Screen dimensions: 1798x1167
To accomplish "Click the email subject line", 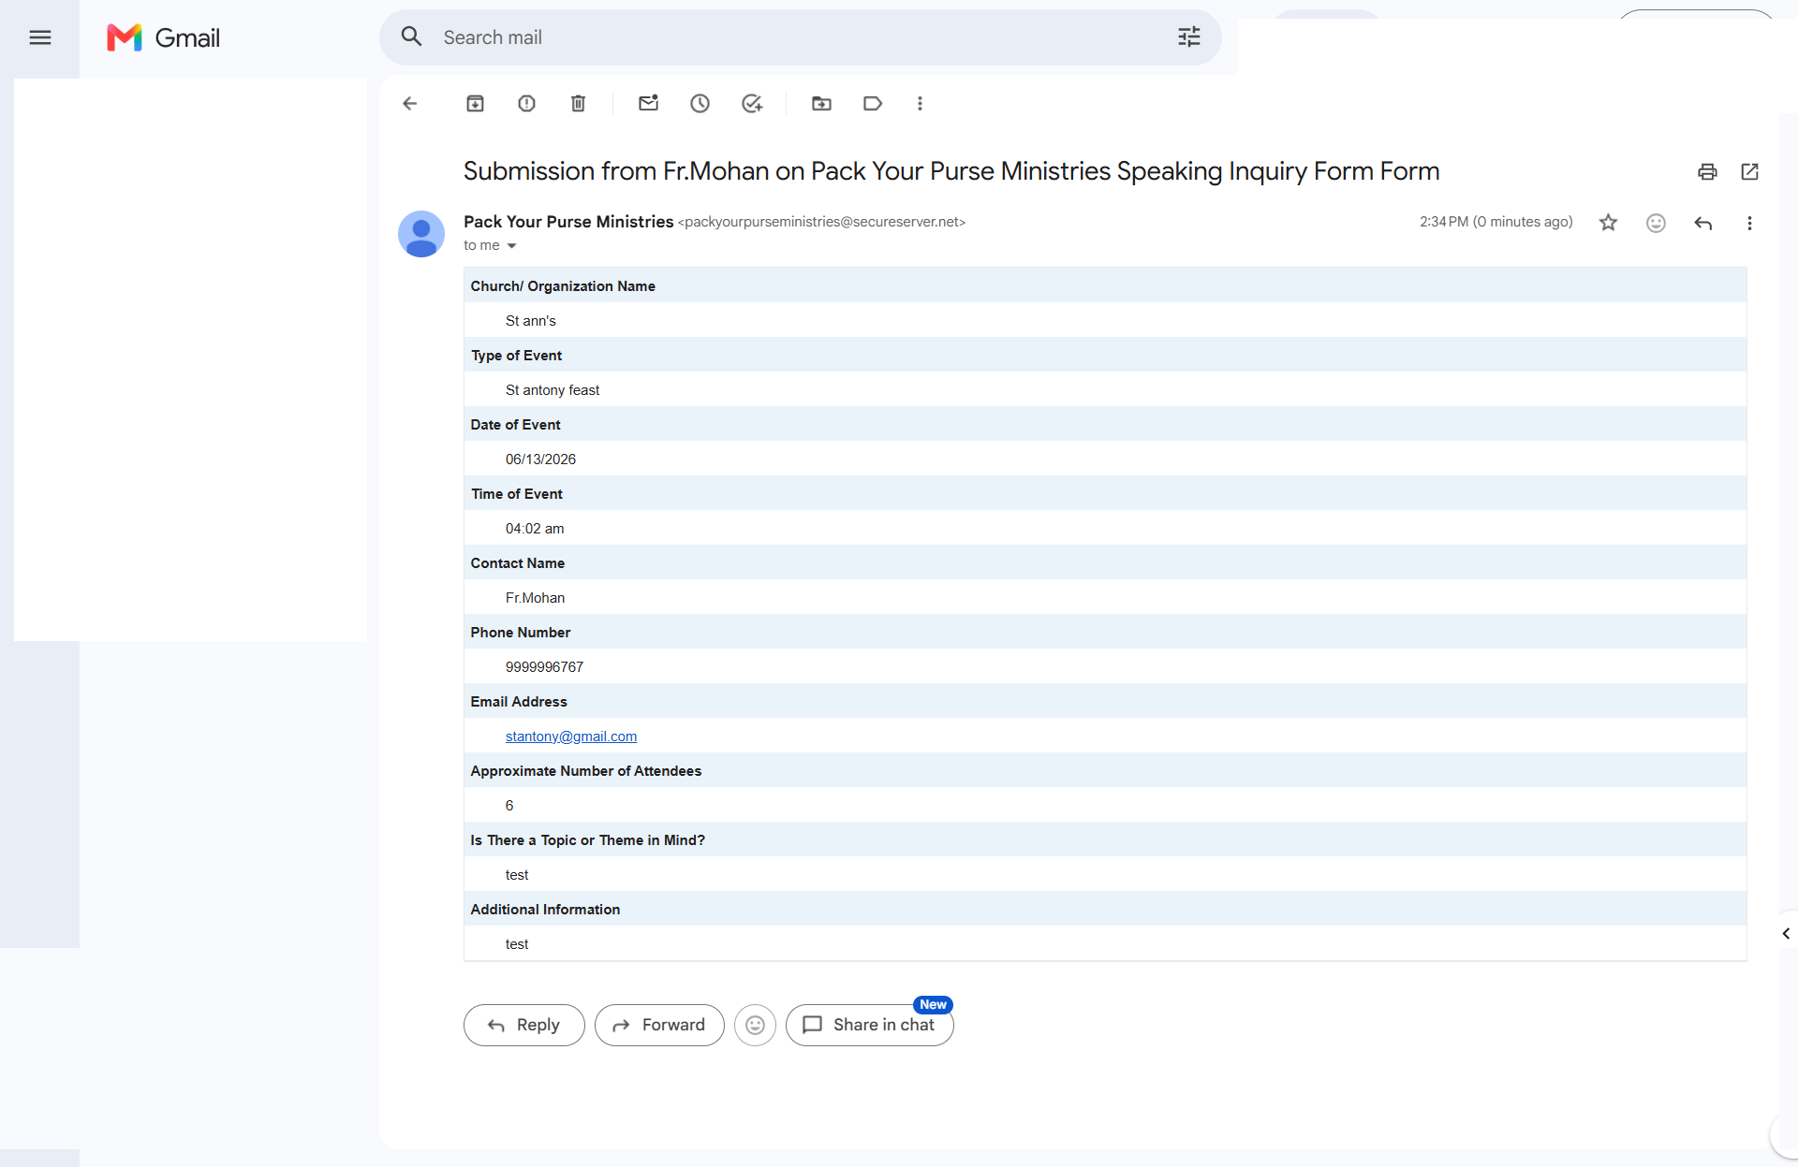I will click(x=951, y=171).
